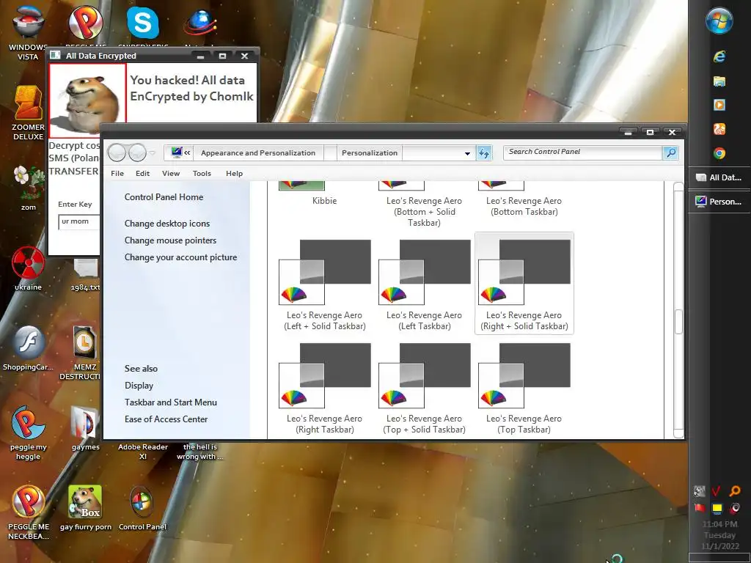This screenshot has height=563, width=751.
Task: Open the zom desktop shortcut
Action: pos(28,188)
